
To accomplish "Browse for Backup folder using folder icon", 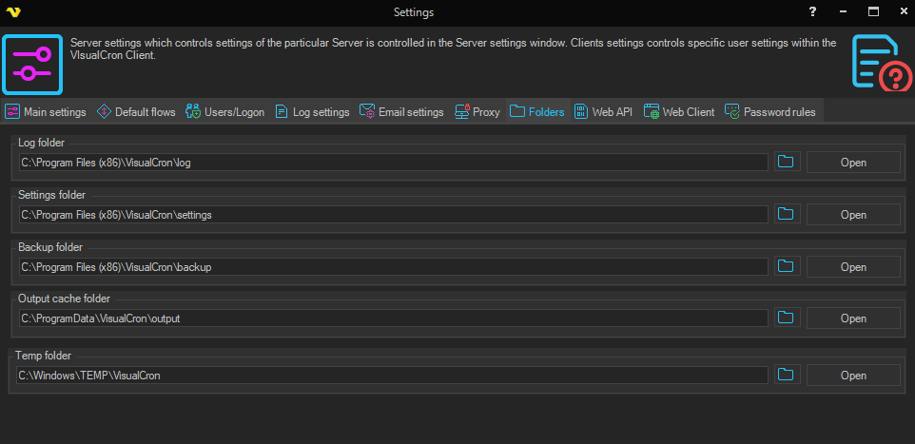I will pos(786,267).
